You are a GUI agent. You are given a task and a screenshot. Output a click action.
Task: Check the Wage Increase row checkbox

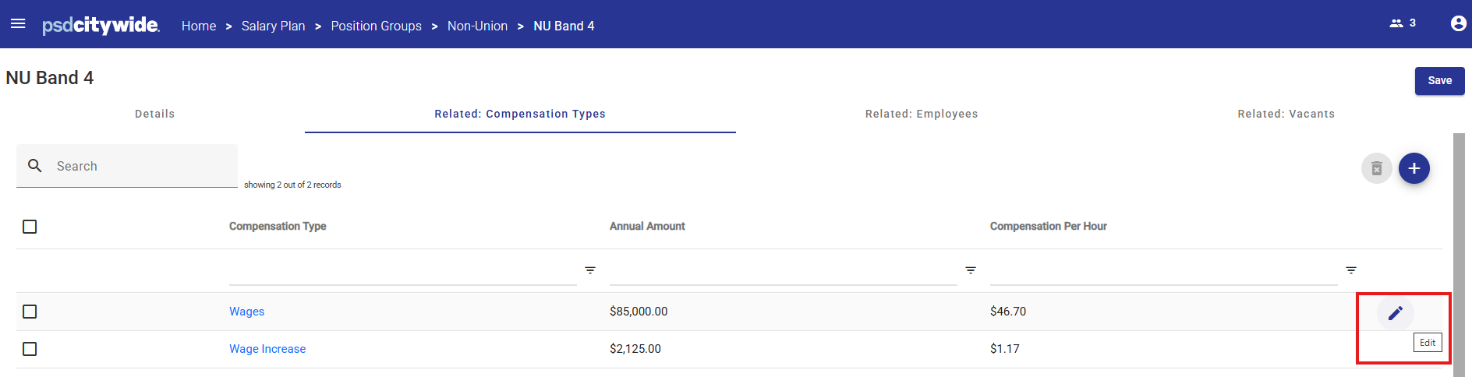[30, 349]
